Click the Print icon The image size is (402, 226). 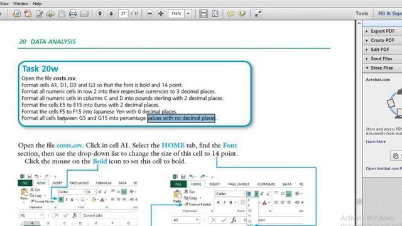tap(73, 14)
